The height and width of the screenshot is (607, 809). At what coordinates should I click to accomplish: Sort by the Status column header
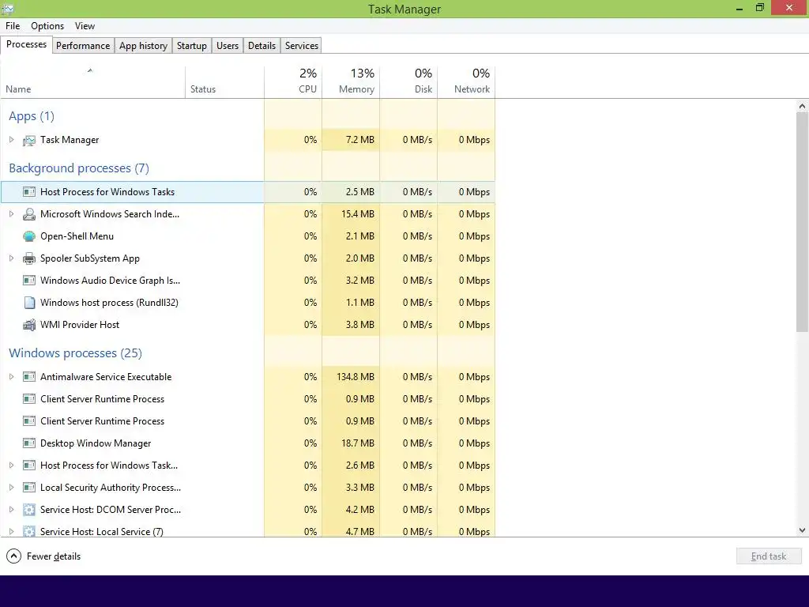click(x=224, y=82)
